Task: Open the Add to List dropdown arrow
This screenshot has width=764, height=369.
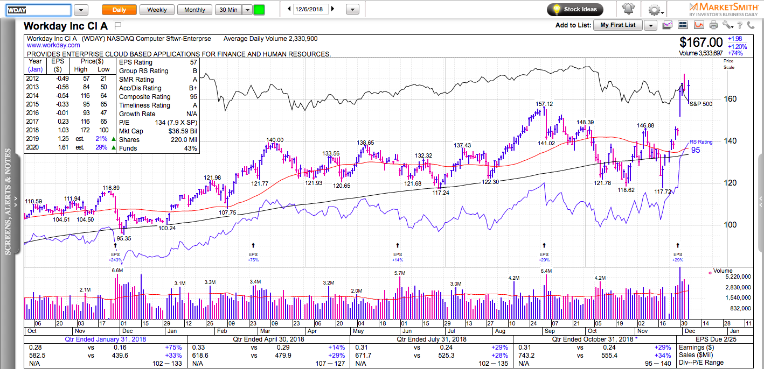Action: 651,25
